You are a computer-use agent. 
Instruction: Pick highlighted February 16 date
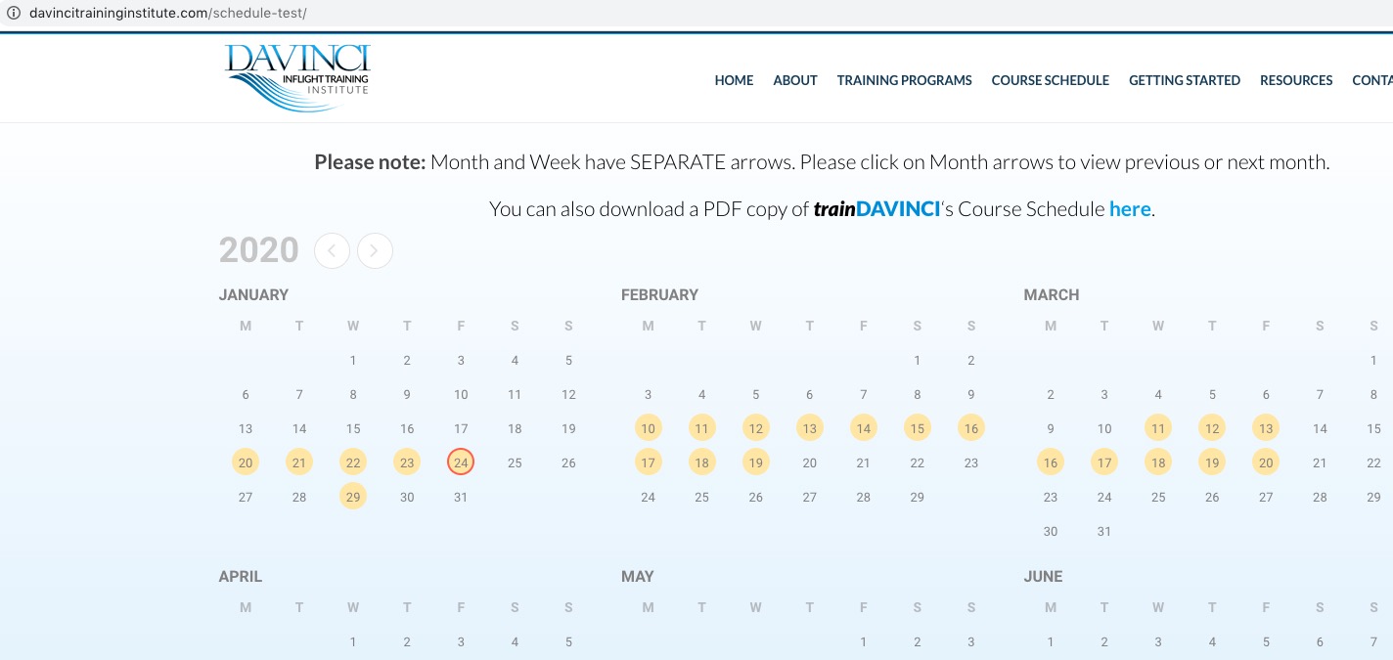970,428
